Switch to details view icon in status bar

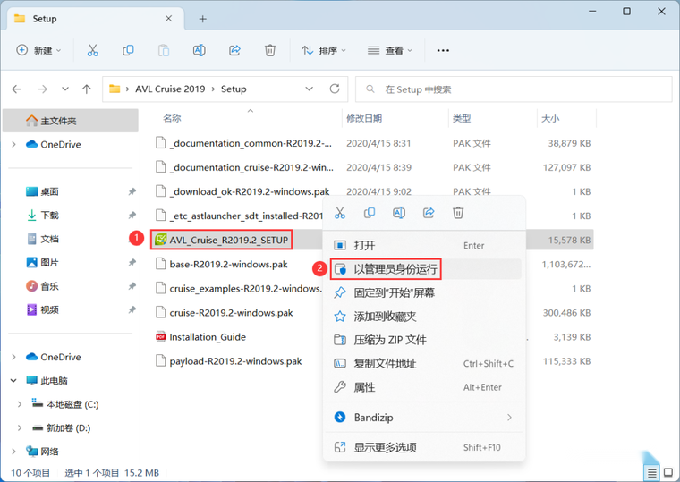click(x=651, y=472)
